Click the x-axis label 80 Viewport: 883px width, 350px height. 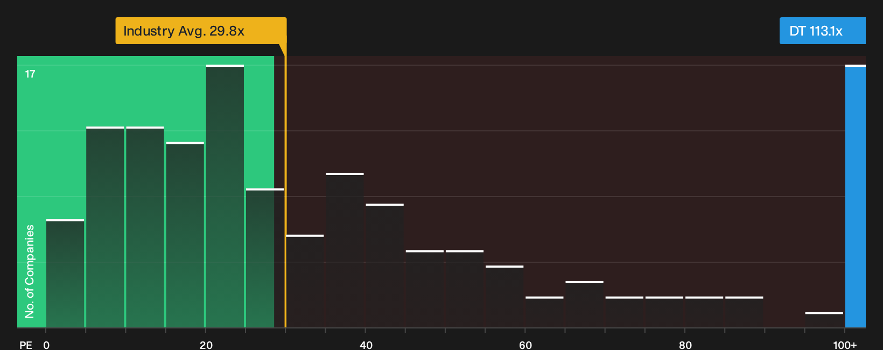[x=685, y=345]
